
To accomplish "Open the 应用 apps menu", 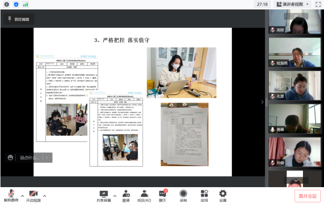I will click(204, 196).
